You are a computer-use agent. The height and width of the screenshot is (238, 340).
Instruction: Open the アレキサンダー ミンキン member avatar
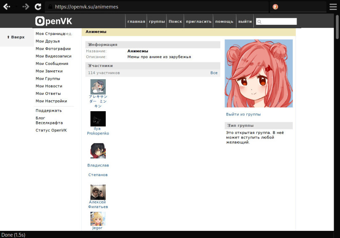[x=98, y=87]
